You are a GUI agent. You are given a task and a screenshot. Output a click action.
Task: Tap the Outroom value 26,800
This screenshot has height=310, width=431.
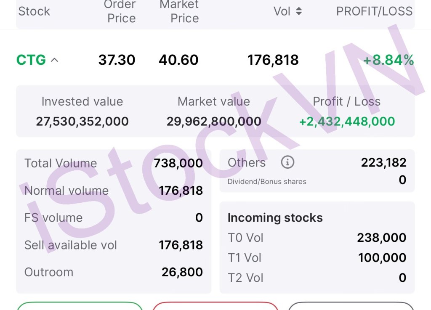coord(182,272)
